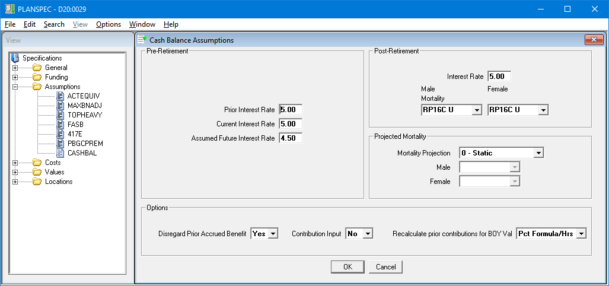Open the Projected Mortality Male dropdown

[x=515, y=167]
